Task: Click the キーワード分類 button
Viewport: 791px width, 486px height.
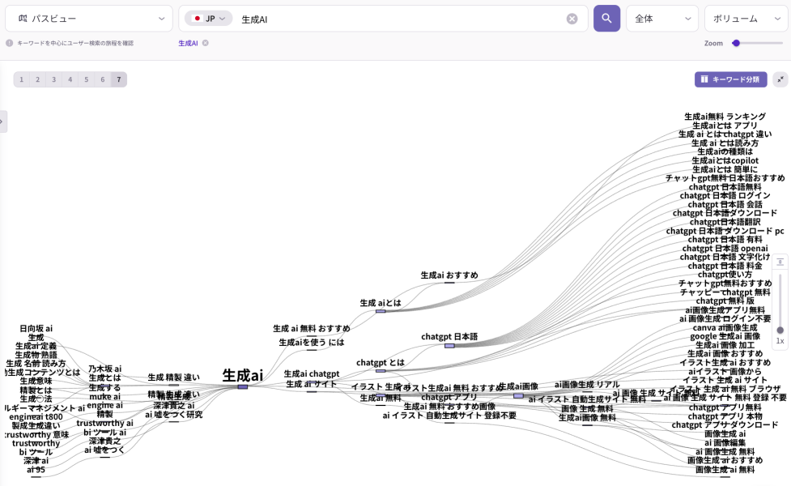Action: click(x=729, y=79)
